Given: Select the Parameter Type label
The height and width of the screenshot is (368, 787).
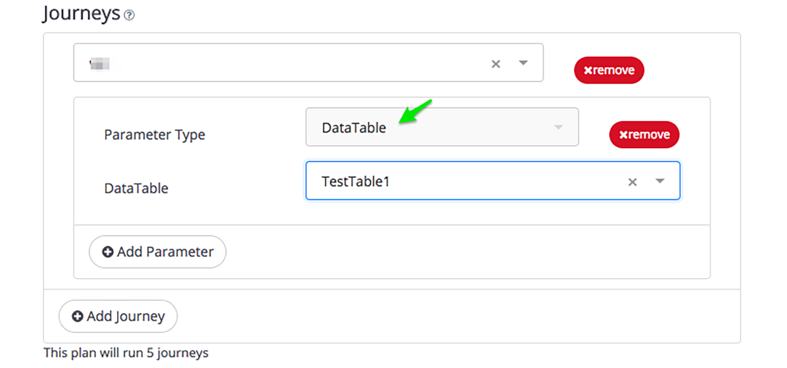Looking at the screenshot, I should pyautogui.click(x=154, y=135).
